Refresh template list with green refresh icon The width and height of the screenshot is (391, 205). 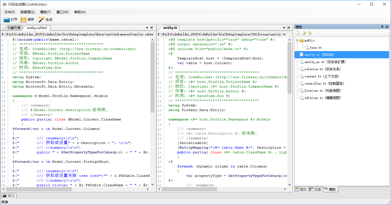click(310, 33)
